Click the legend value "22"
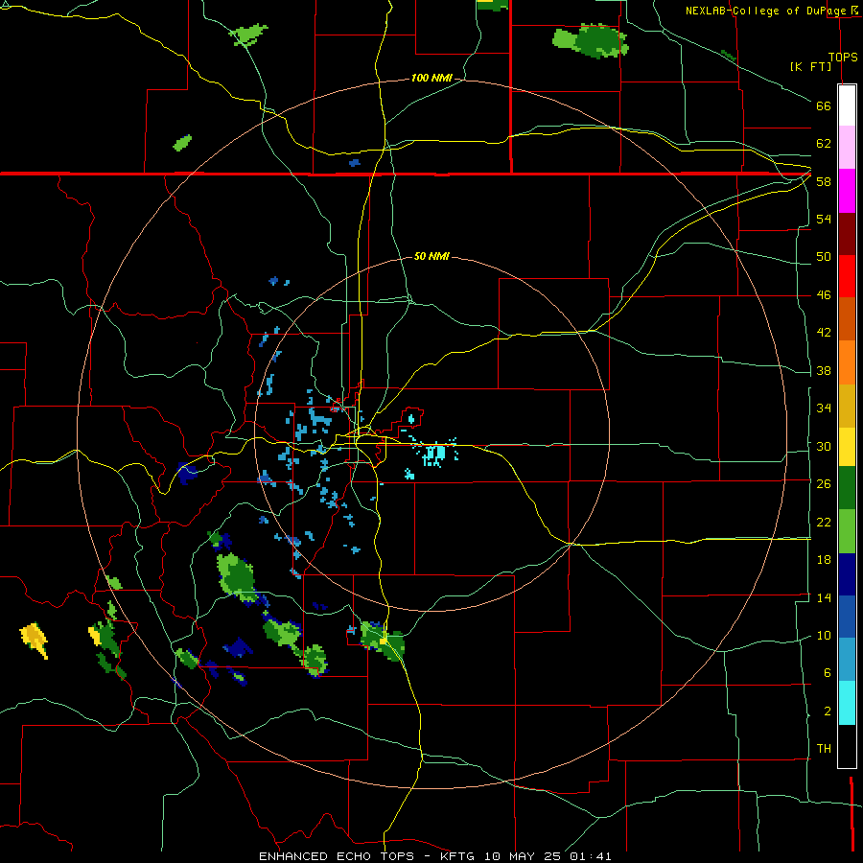The width and height of the screenshot is (863, 863). (824, 522)
